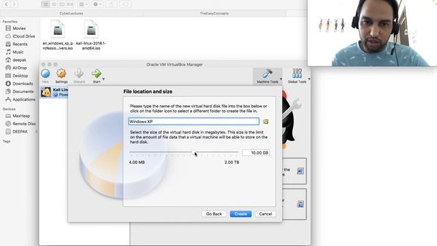Switch Finder to gallery view

tap(70, 4)
